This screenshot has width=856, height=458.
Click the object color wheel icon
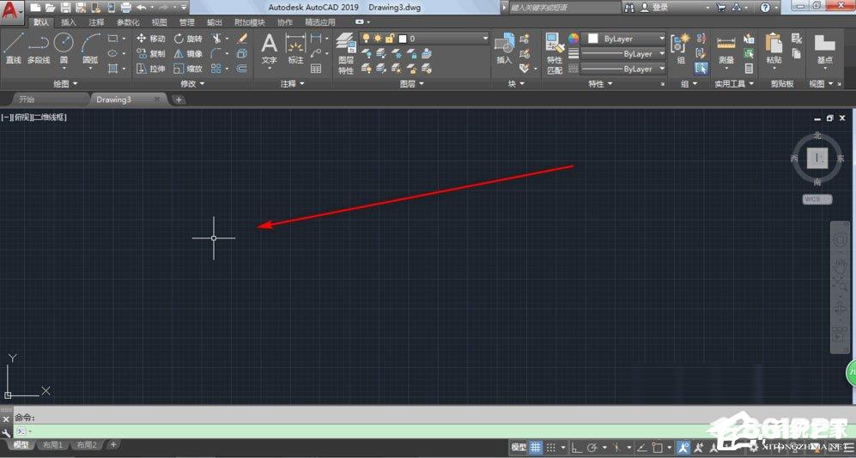click(574, 38)
